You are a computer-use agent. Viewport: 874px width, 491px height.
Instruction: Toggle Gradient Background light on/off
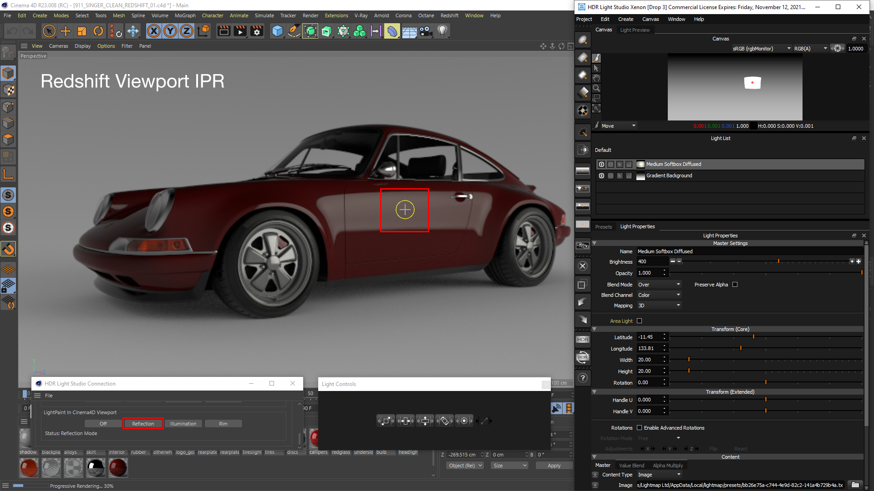point(601,175)
